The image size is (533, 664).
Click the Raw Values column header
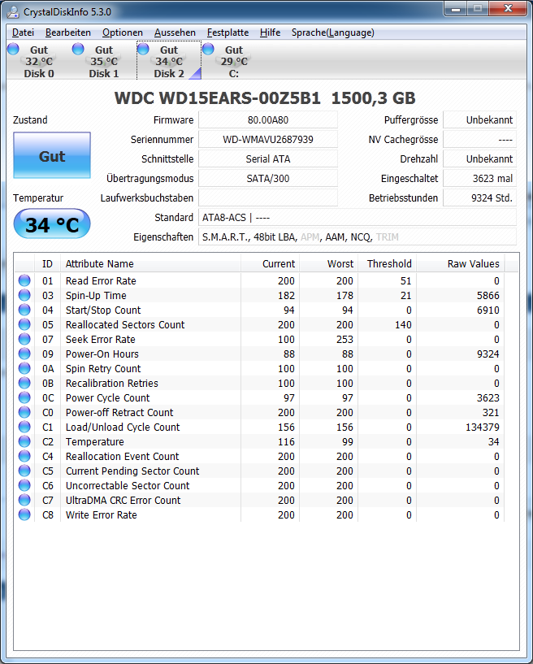[x=461, y=264]
